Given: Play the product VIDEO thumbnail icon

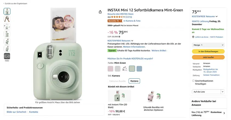Looking at the screenshot, I should [x=7, y=56].
